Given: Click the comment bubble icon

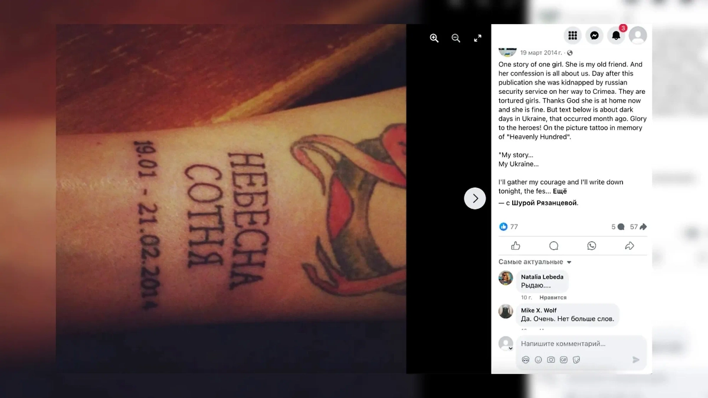Looking at the screenshot, I should point(553,246).
